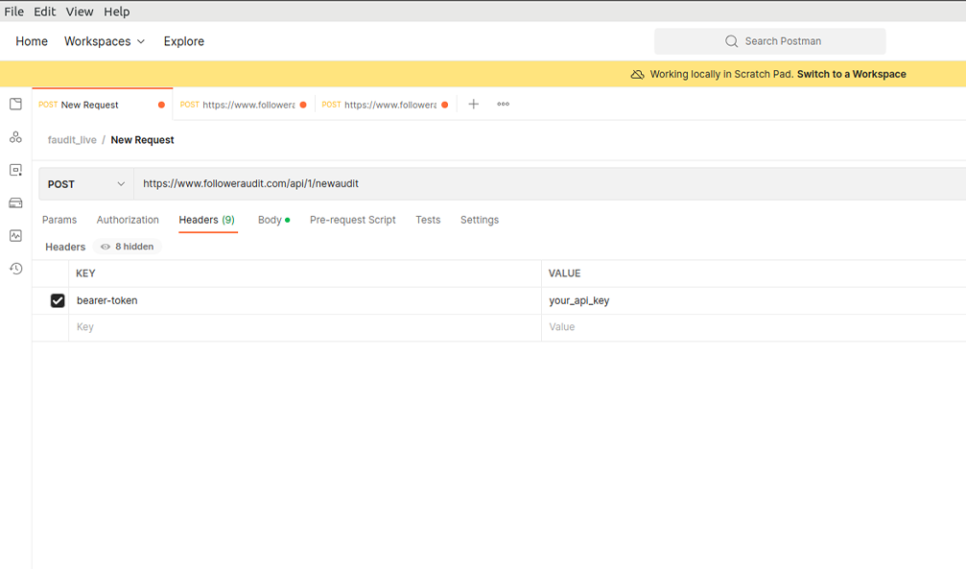Click unsaved dot on third request tab
966x569 pixels.
pos(445,105)
